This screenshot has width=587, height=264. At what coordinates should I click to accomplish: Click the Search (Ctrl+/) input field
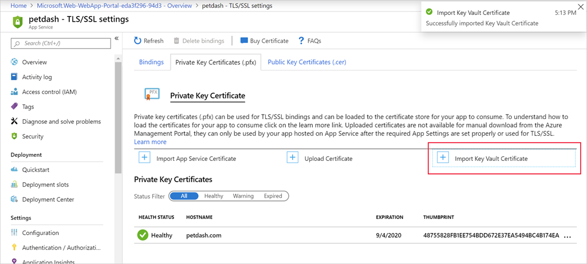(61, 44)
